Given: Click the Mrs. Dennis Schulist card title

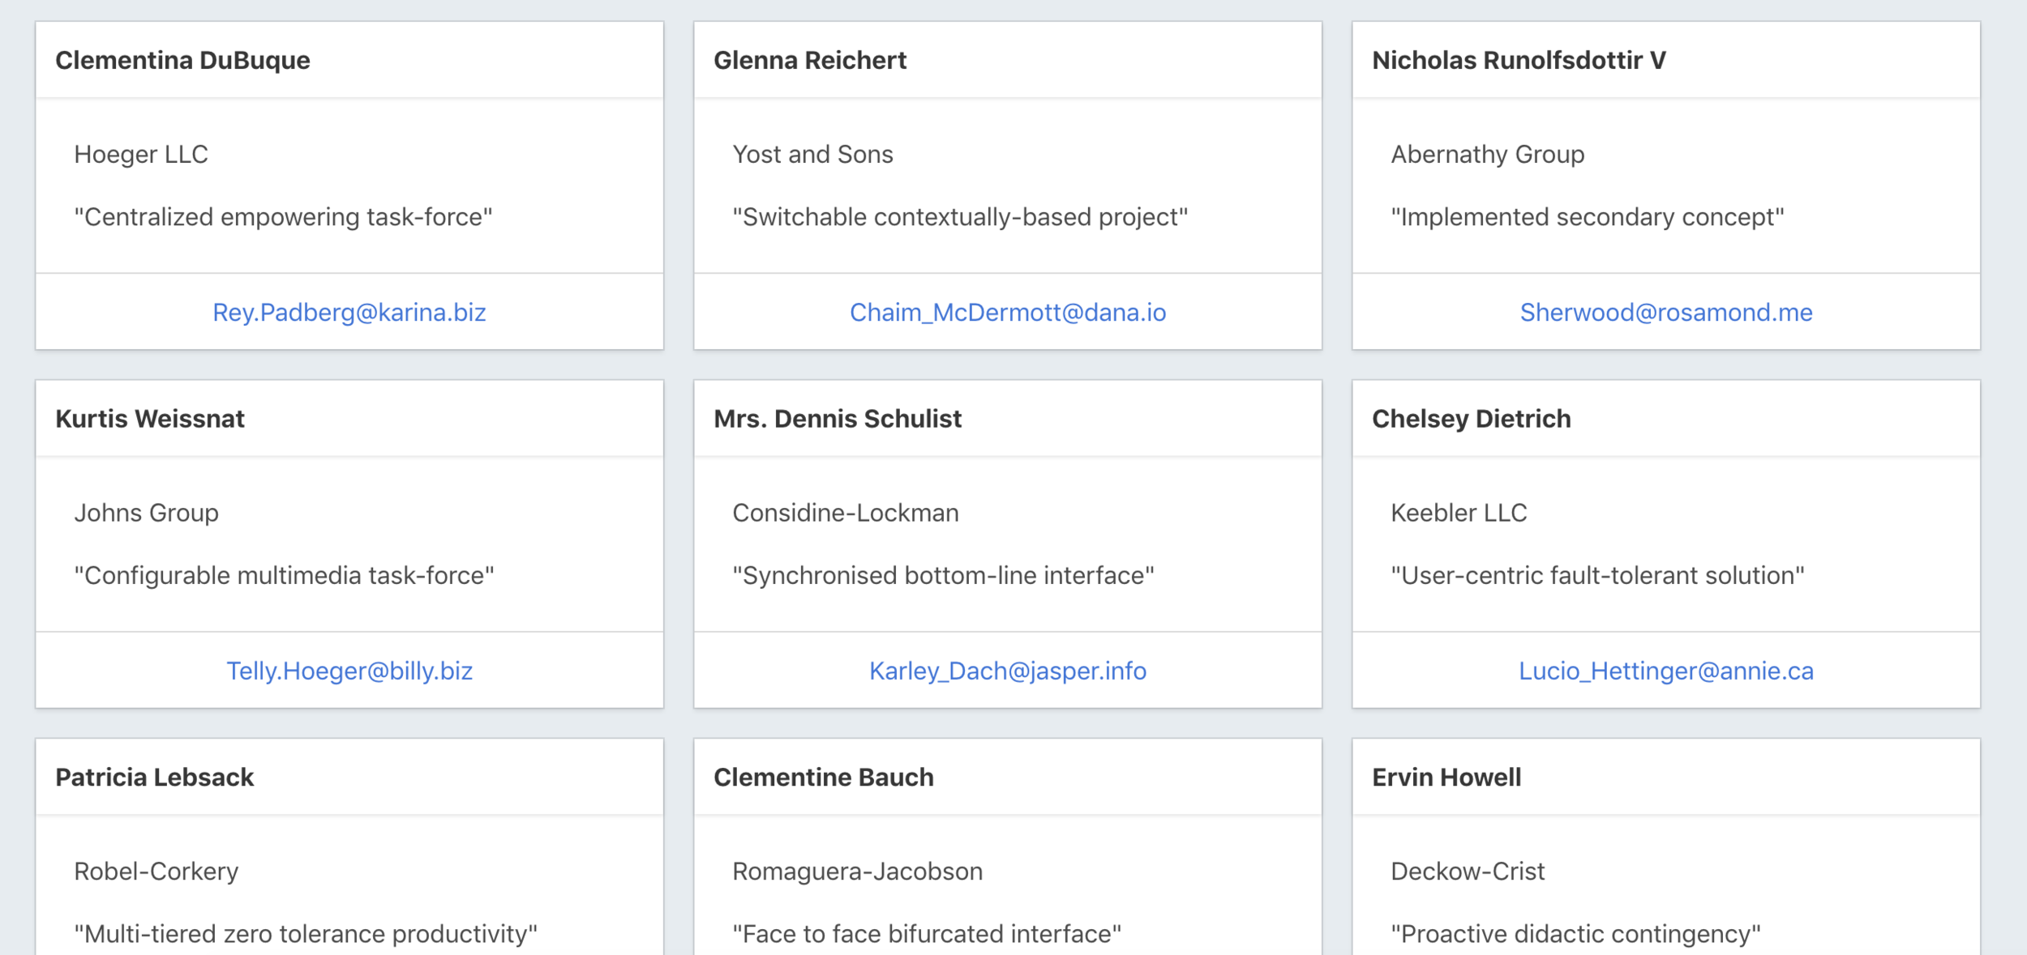Looking at the screenshot, I should pos(838,419).
